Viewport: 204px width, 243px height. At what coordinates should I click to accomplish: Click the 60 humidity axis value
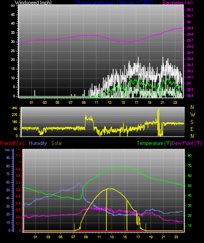(8, 182)
